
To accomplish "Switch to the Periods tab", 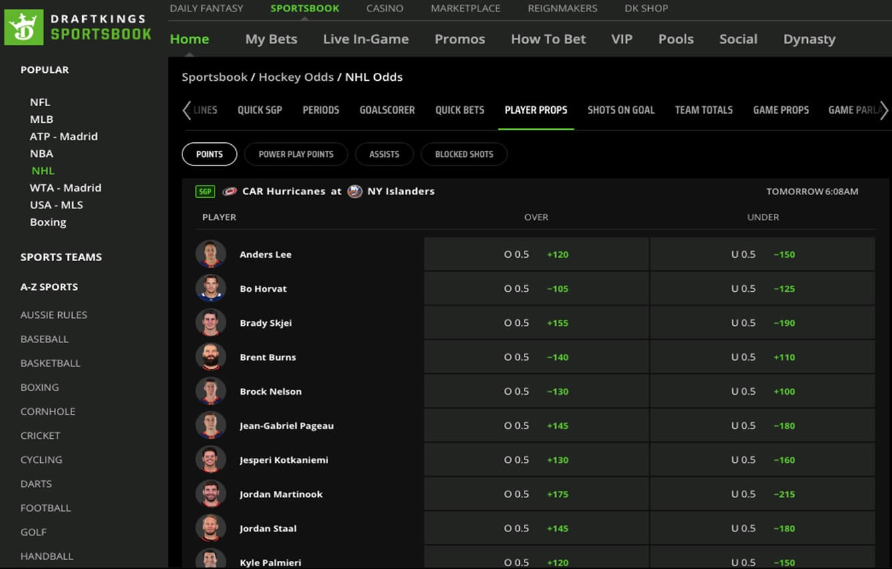I will pyautogui.click(x=321, y=110).
